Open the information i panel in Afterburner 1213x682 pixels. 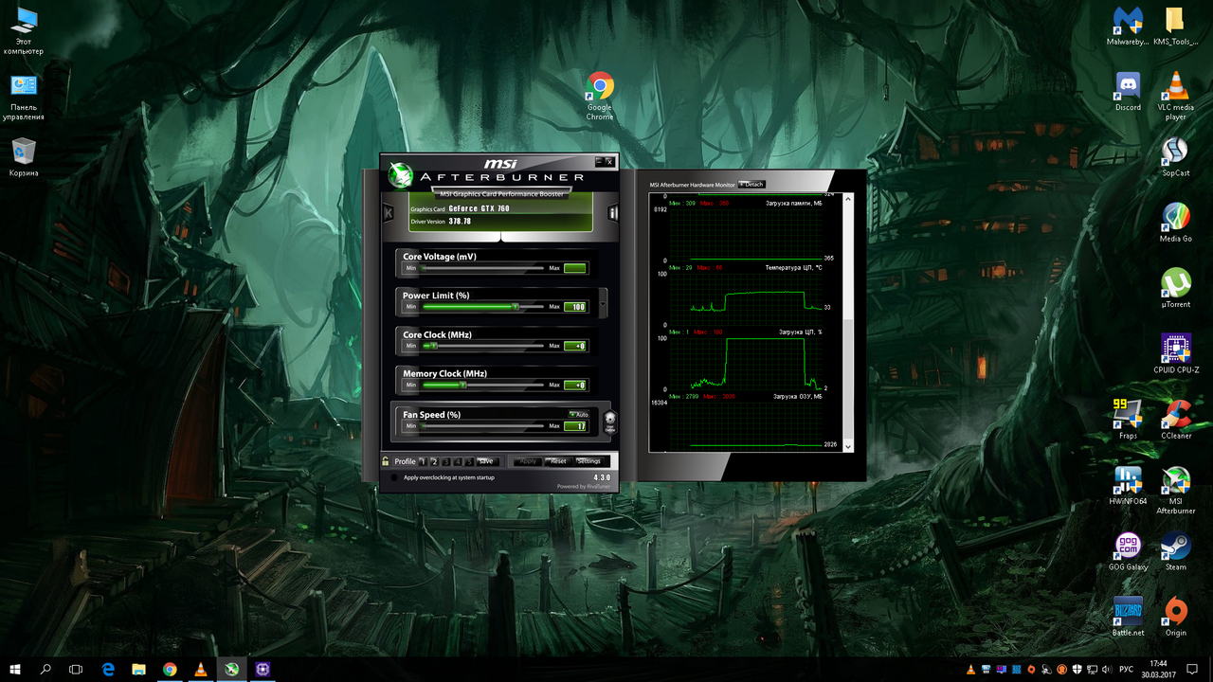612,213
